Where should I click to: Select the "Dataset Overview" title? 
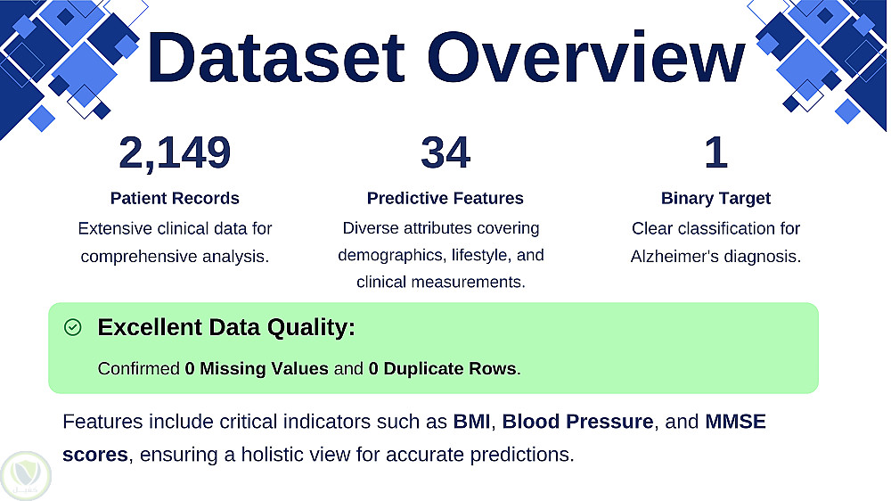445,57
